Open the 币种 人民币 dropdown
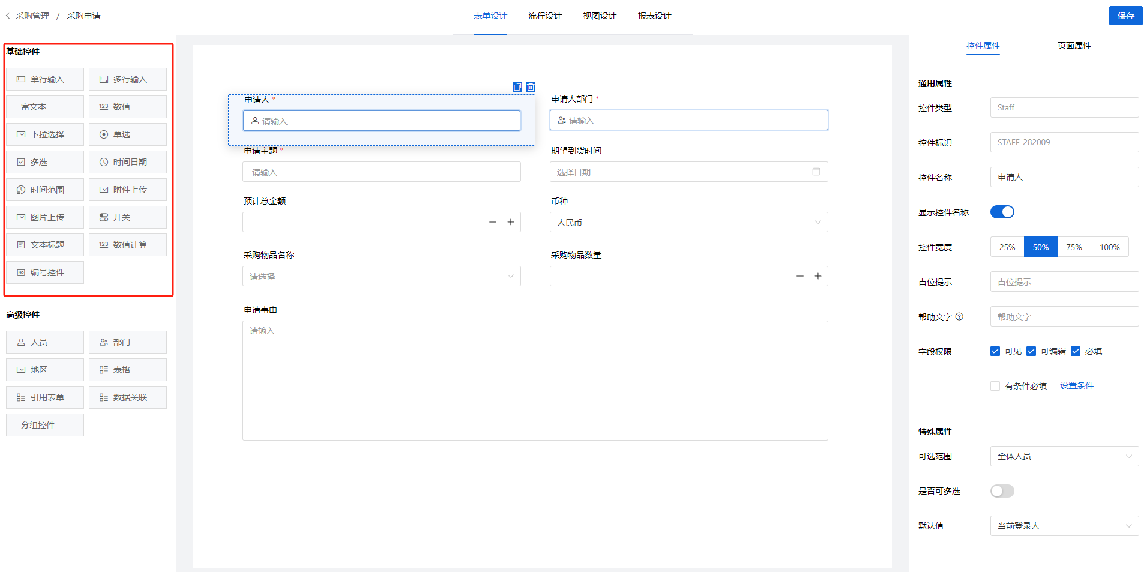 [x=689, y=222]
